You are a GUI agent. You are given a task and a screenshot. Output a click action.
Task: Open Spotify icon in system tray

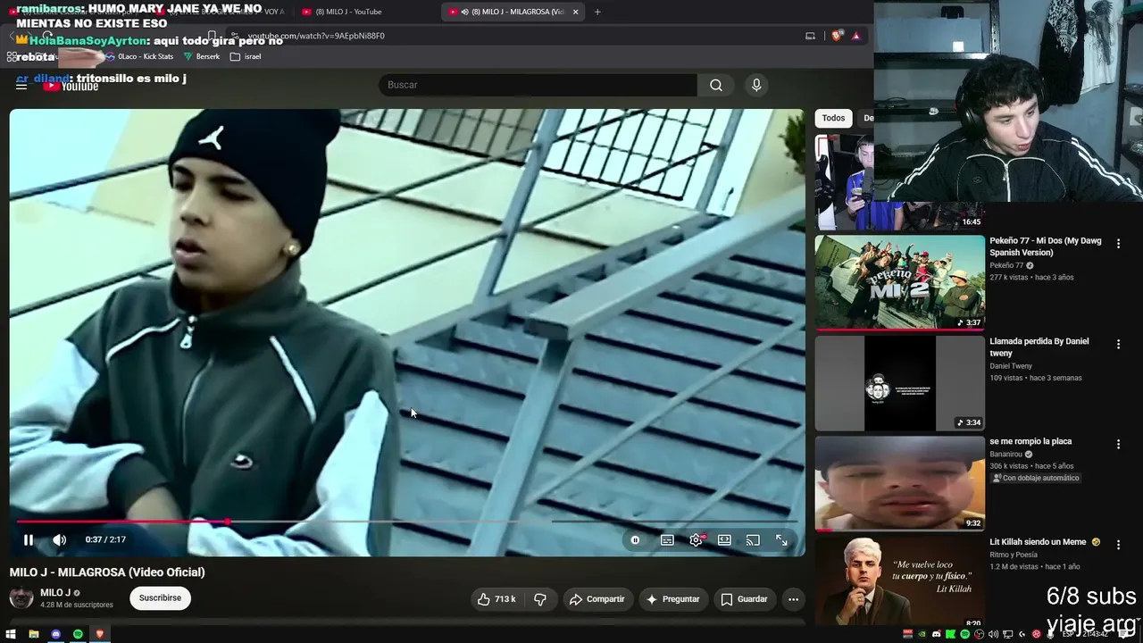pos(965,634)
